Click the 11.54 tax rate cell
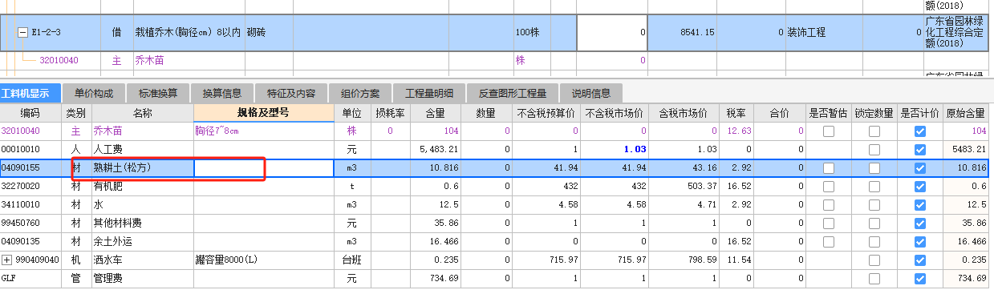Screen dimensions: 994x294 click(x=736, y=260)
